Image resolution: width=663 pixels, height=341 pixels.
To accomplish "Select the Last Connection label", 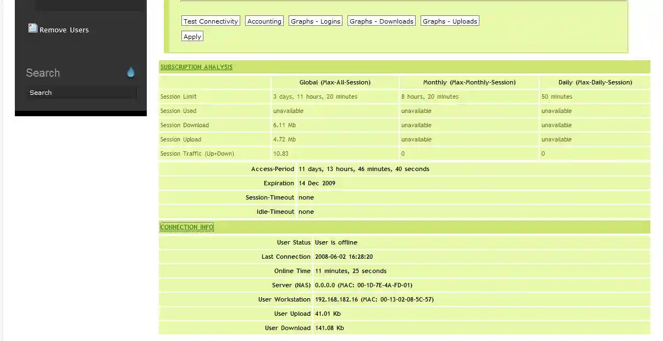I will click(x=286, y=257).
